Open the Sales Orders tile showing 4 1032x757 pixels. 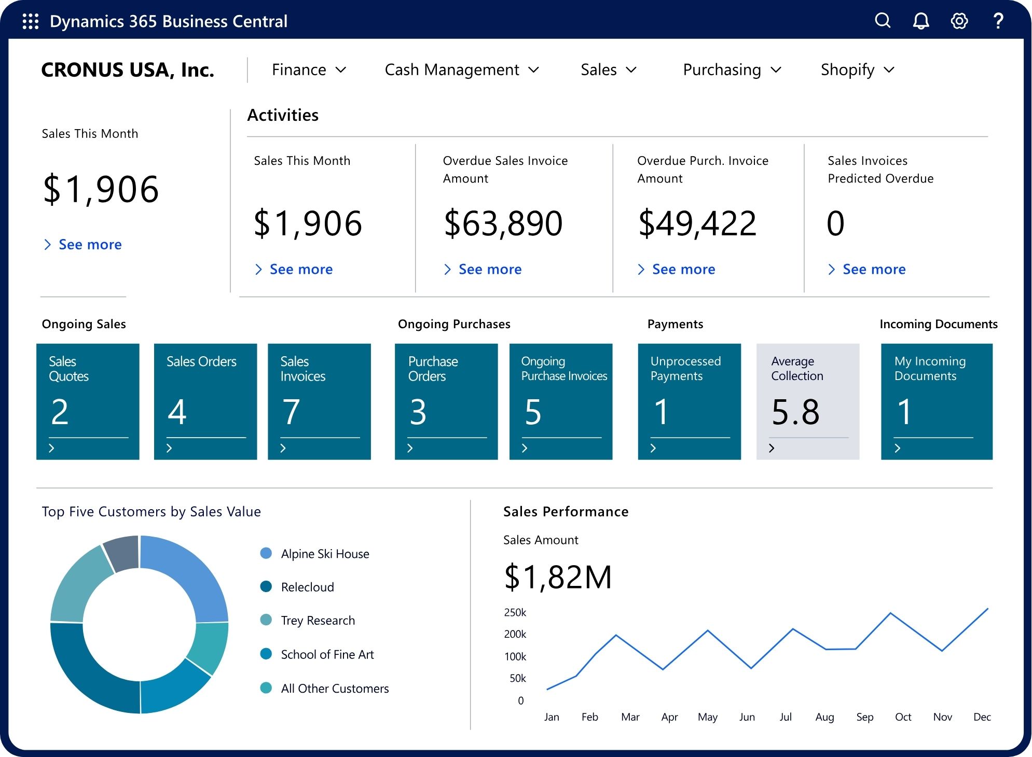coord(205,401)
